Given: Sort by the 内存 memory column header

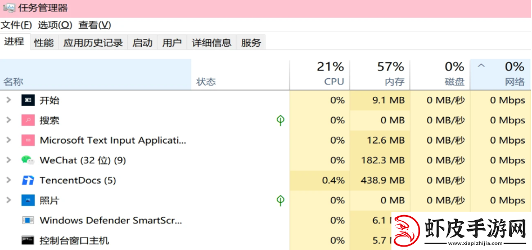Looking at the screenshot, I should tap(380, 75).
